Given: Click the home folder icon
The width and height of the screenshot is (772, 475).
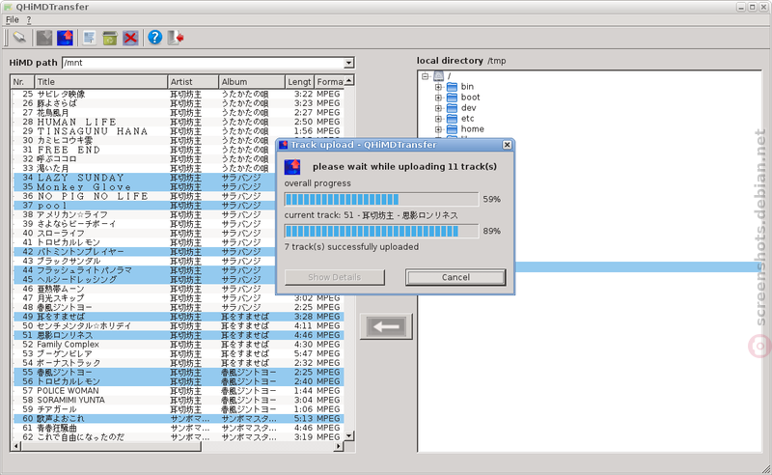Looking at the screenshot, I should [452, 129].
